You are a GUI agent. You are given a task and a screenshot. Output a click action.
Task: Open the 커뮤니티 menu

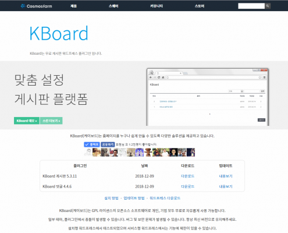[x=157, y=6]
